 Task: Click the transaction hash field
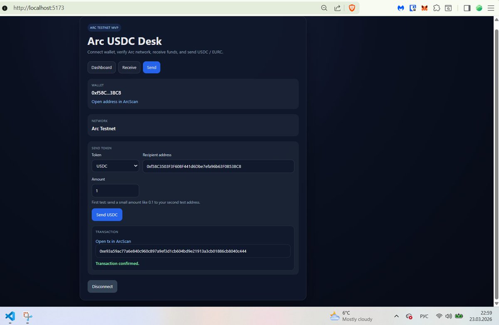click(193, 251)
